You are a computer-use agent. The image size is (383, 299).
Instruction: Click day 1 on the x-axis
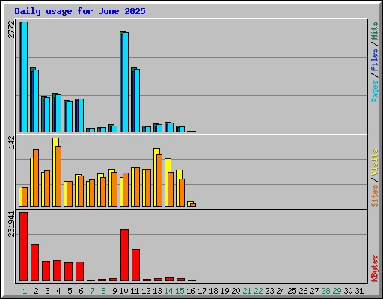coord(25,291)
